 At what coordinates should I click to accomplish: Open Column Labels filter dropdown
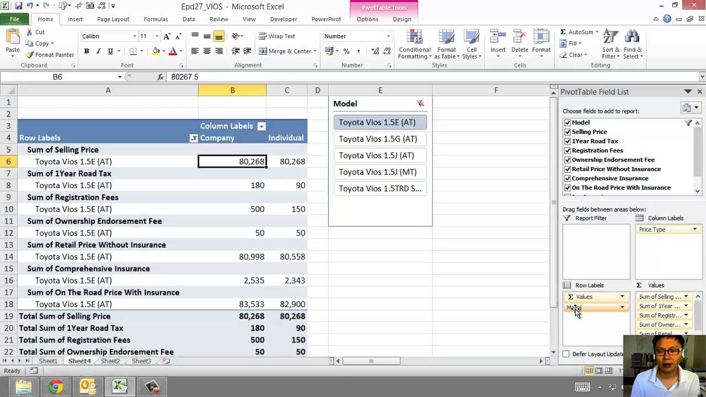point(261,126)
